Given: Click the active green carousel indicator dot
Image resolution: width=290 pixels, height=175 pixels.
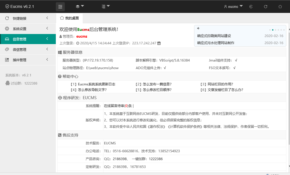Looking at the screenshot, I should [273, 30].
